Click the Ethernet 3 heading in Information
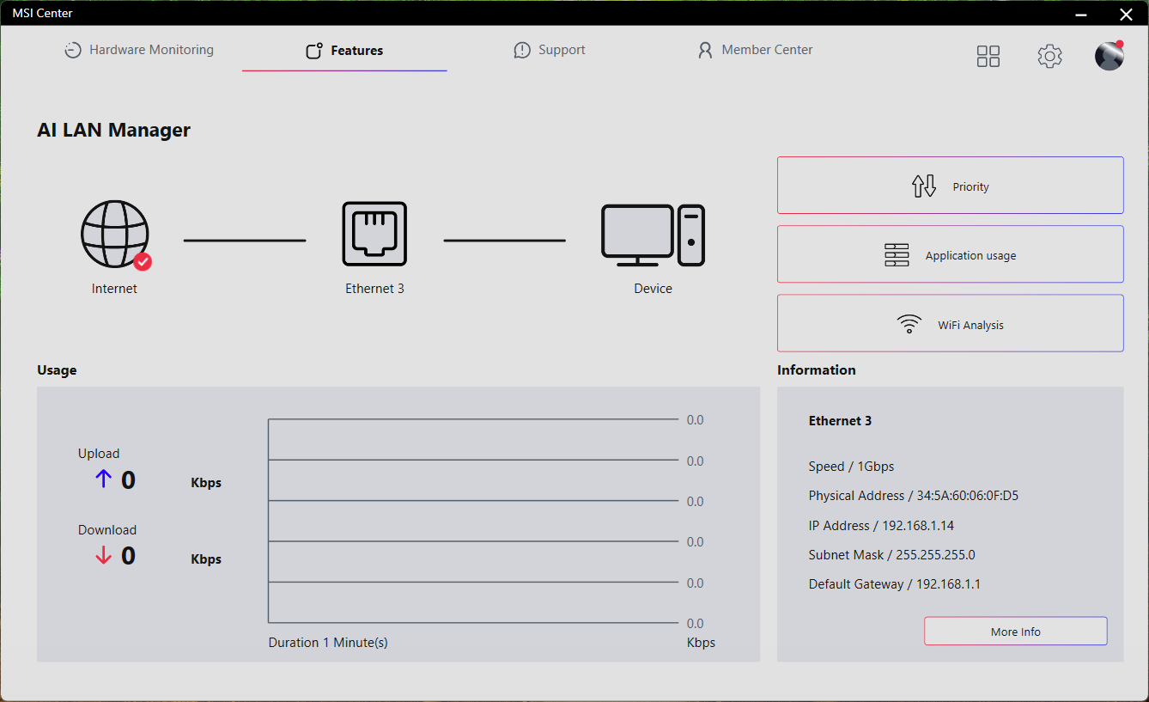Viewport: 1149px width, 702px height. pos(840,421)
